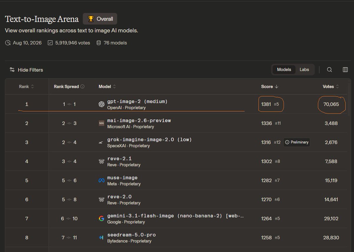The width and height of the screenshot is (354, 252).
Task: Open the gemini-3.1-flash-image model link
Action: (x=176, y=216)
